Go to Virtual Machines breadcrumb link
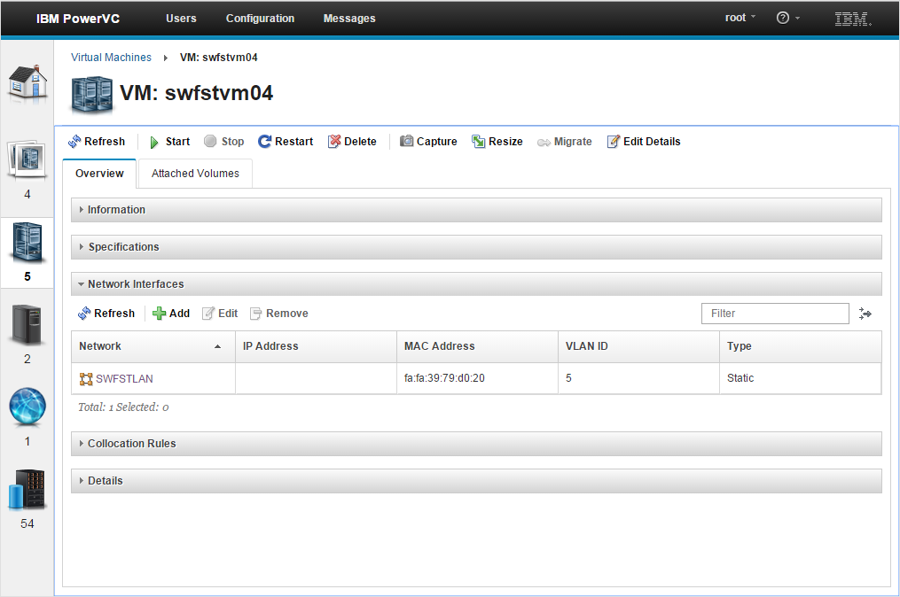This screenshot has width=900, height=597. (x=112, y=58)
